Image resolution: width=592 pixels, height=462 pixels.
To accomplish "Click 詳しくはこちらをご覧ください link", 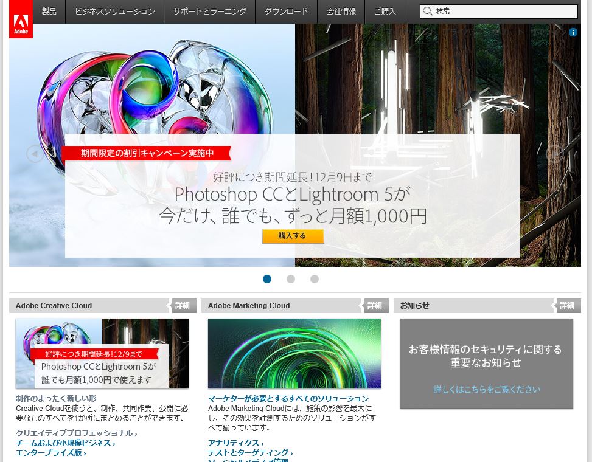I will click(x=486, y=389).
